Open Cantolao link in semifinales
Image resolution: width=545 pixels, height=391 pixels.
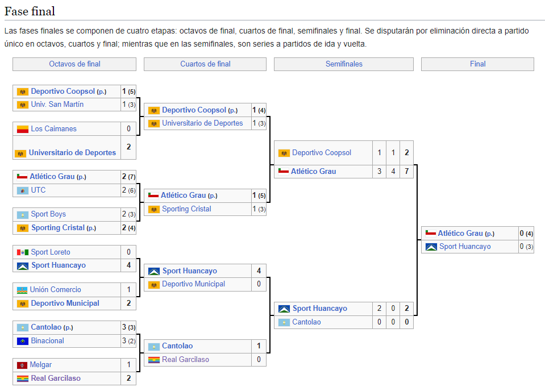coord(306,322)
